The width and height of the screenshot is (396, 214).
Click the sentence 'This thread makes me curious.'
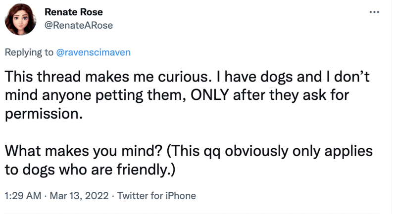(108, 77)
